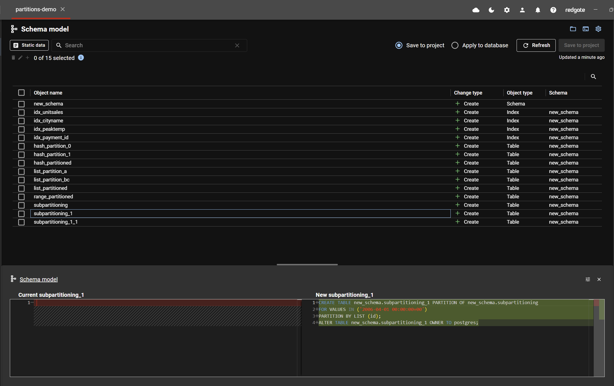This screenshot has width=614, height=386.
Task: Click the CREATE TABLE line in new diff
Action: (x=428, y=303)
